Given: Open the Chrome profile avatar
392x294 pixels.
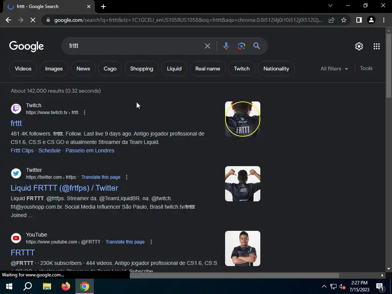Looking at the screenshot, I should click(371, 20).
